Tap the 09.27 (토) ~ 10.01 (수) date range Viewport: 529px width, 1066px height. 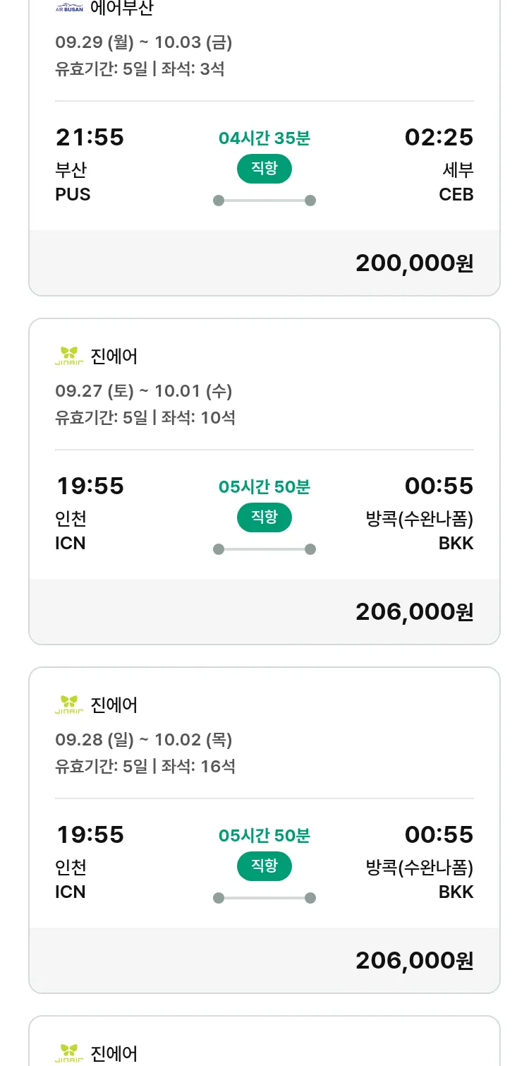click(x=144, y=391)
